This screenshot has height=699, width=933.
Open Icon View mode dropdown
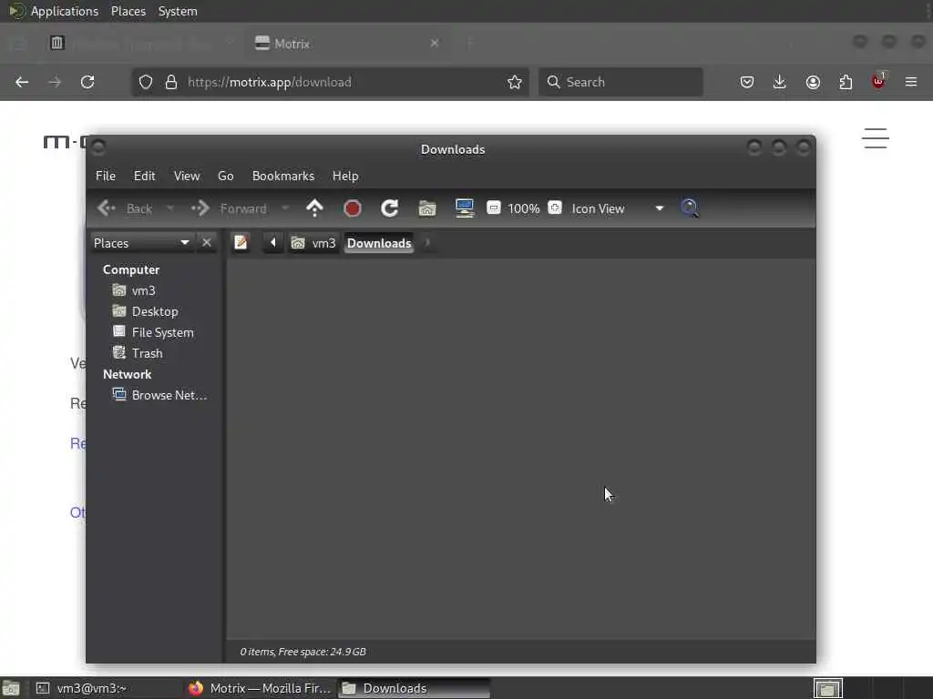pyautogui.click(x=617, y=208)
